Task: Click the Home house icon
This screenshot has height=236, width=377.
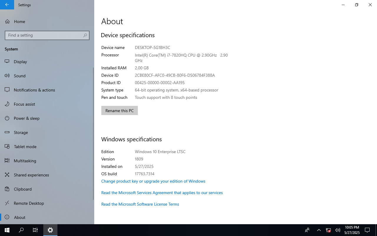Action: (7, 22)
